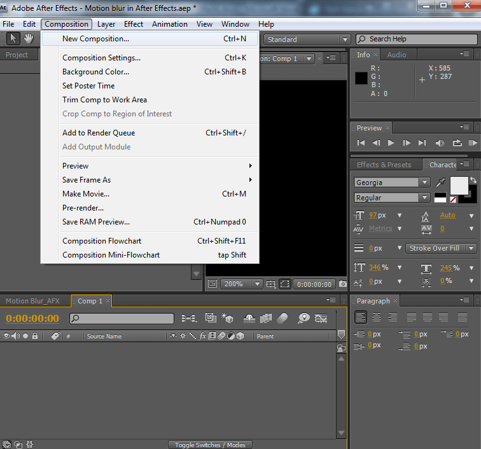Expand or collapse layer switches pane

pyautogui.click(x=6, y=444)
